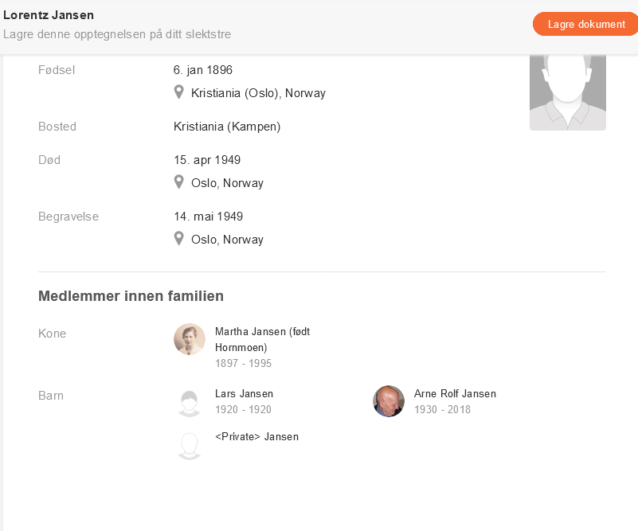Screen dimensions: 638x531
Task: Click the orange Lagre dokument button
Action: click(x=586, y=24)
